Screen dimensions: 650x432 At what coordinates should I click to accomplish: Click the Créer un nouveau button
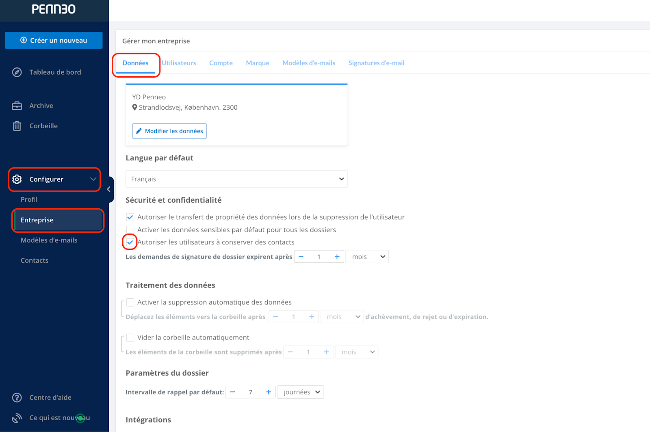pyautogui.click(x=54, y=40)
